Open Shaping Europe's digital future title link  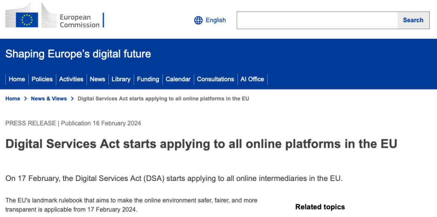[x=78, y=54]
